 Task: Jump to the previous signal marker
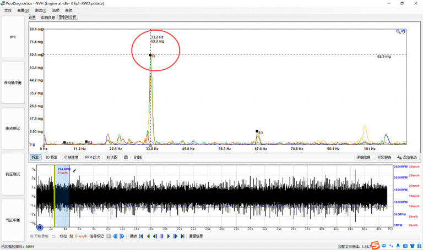coord(115,236)
